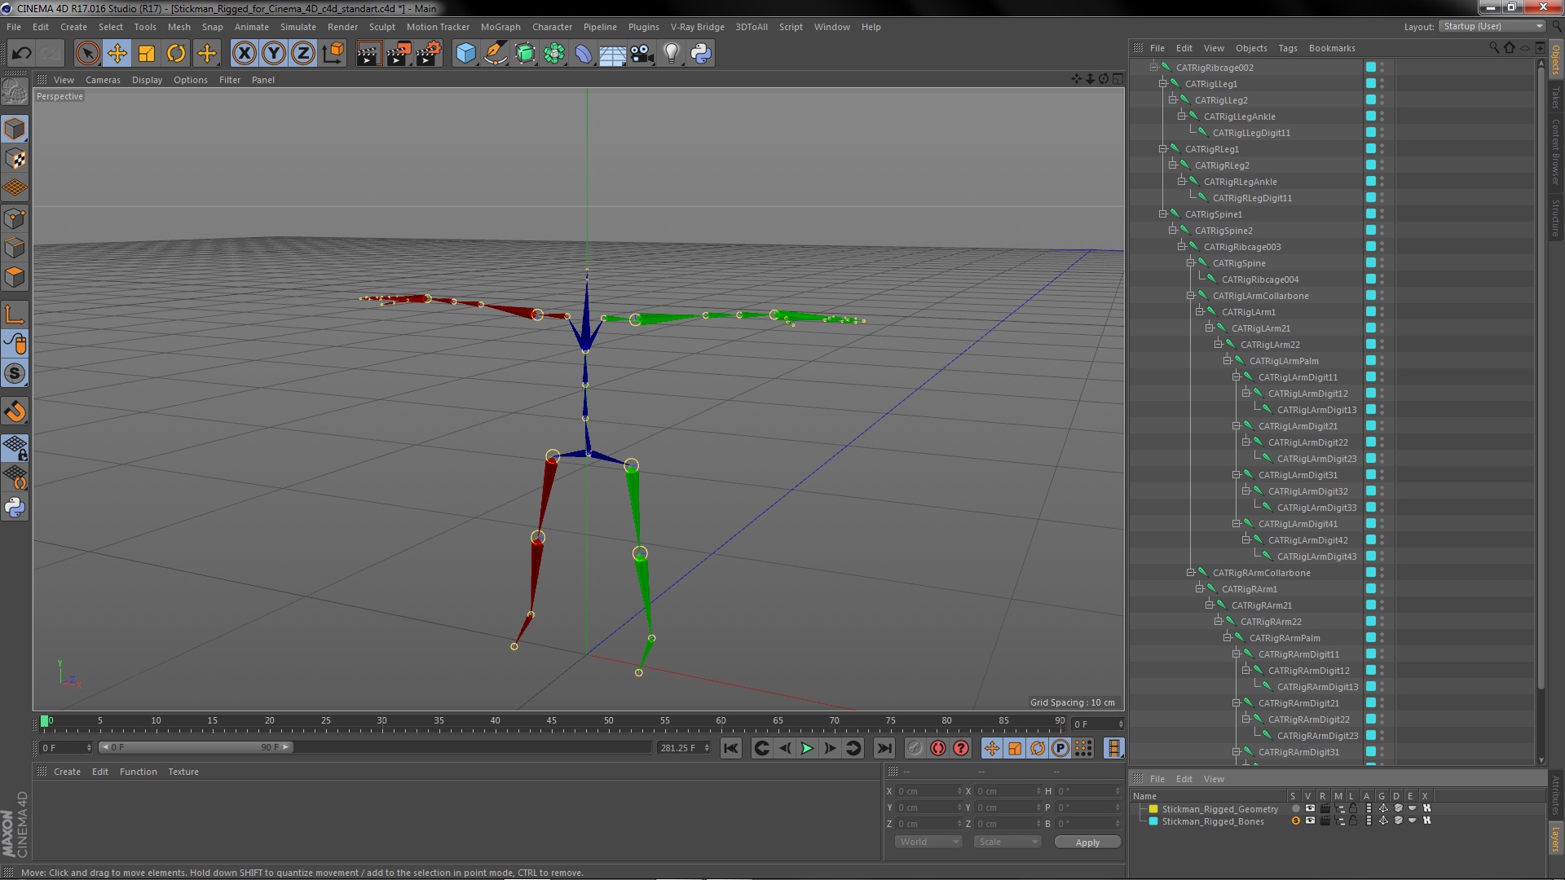
Task: Add a Cube primitive object
Action: pos(465,54)
